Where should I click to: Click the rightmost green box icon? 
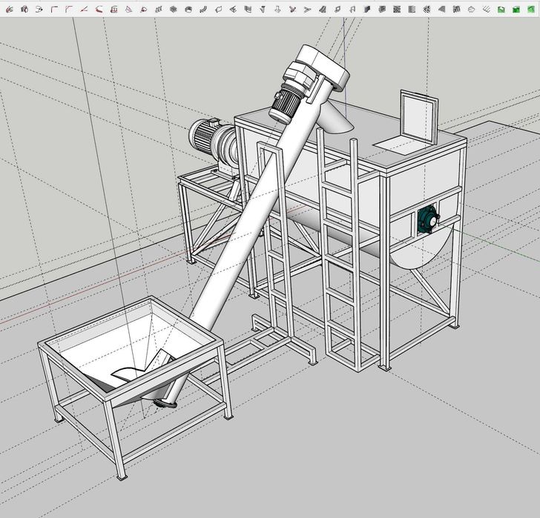(530, 10)
